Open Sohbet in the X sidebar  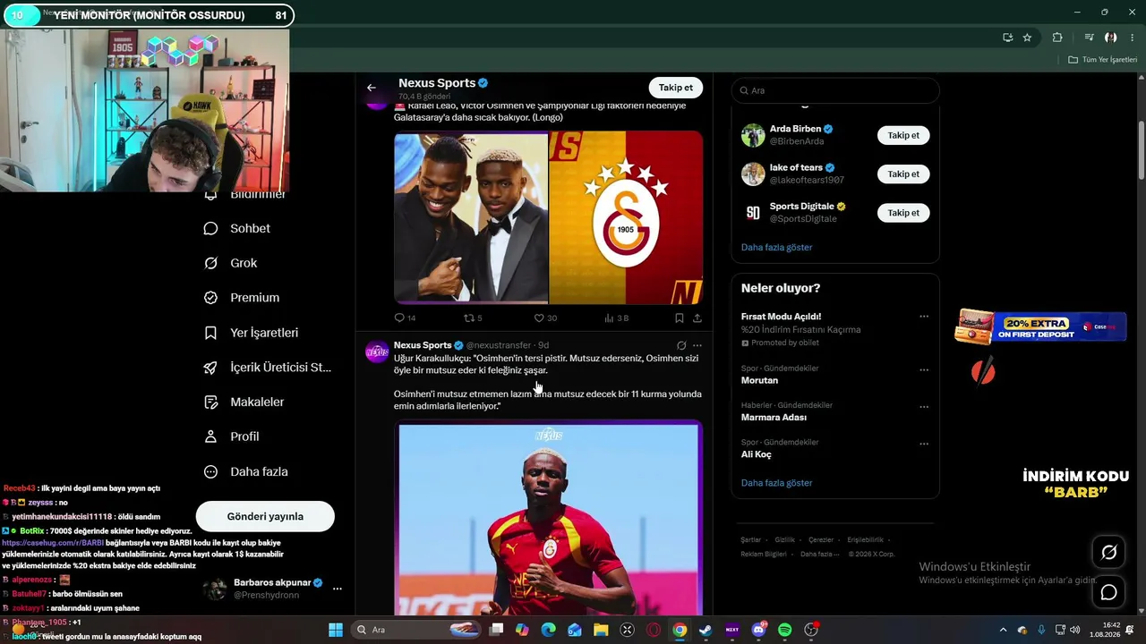pos(237,228)
